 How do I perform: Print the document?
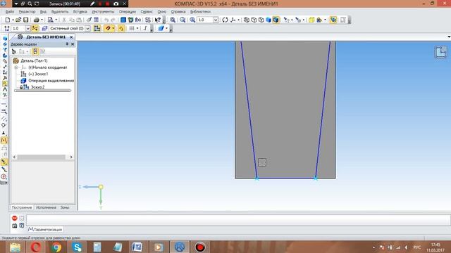[36, 20]
